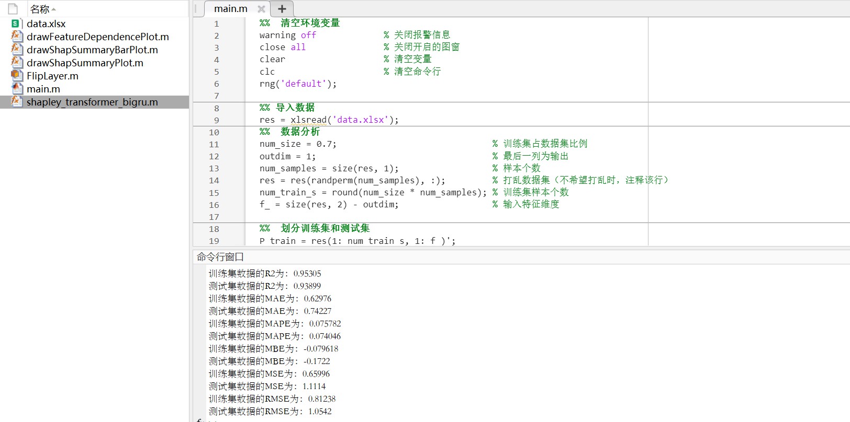This screenshot has height=422, width=850.
Task: Sort files by the 名称 column header
Action: pyautogui.click(x=40, y=9)
